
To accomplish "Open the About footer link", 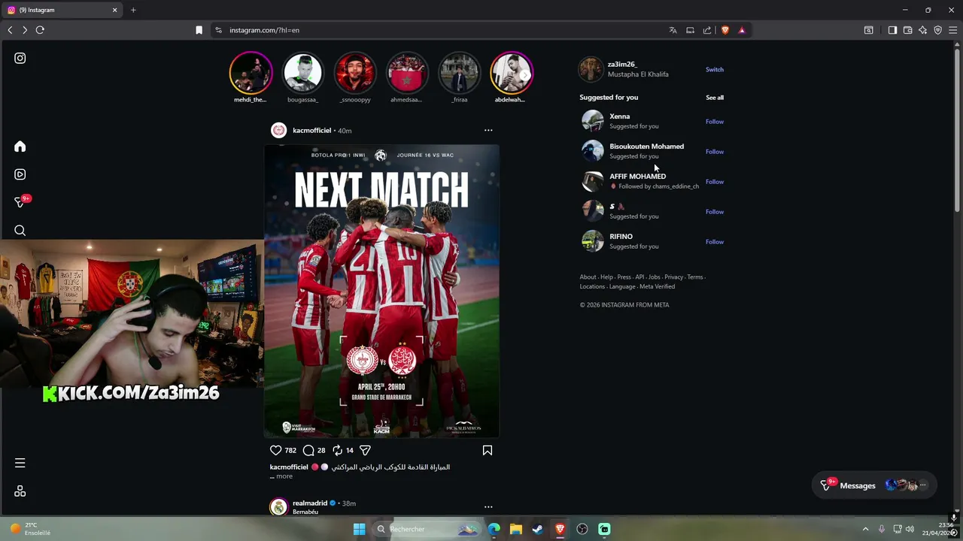I will coord(588,277).
